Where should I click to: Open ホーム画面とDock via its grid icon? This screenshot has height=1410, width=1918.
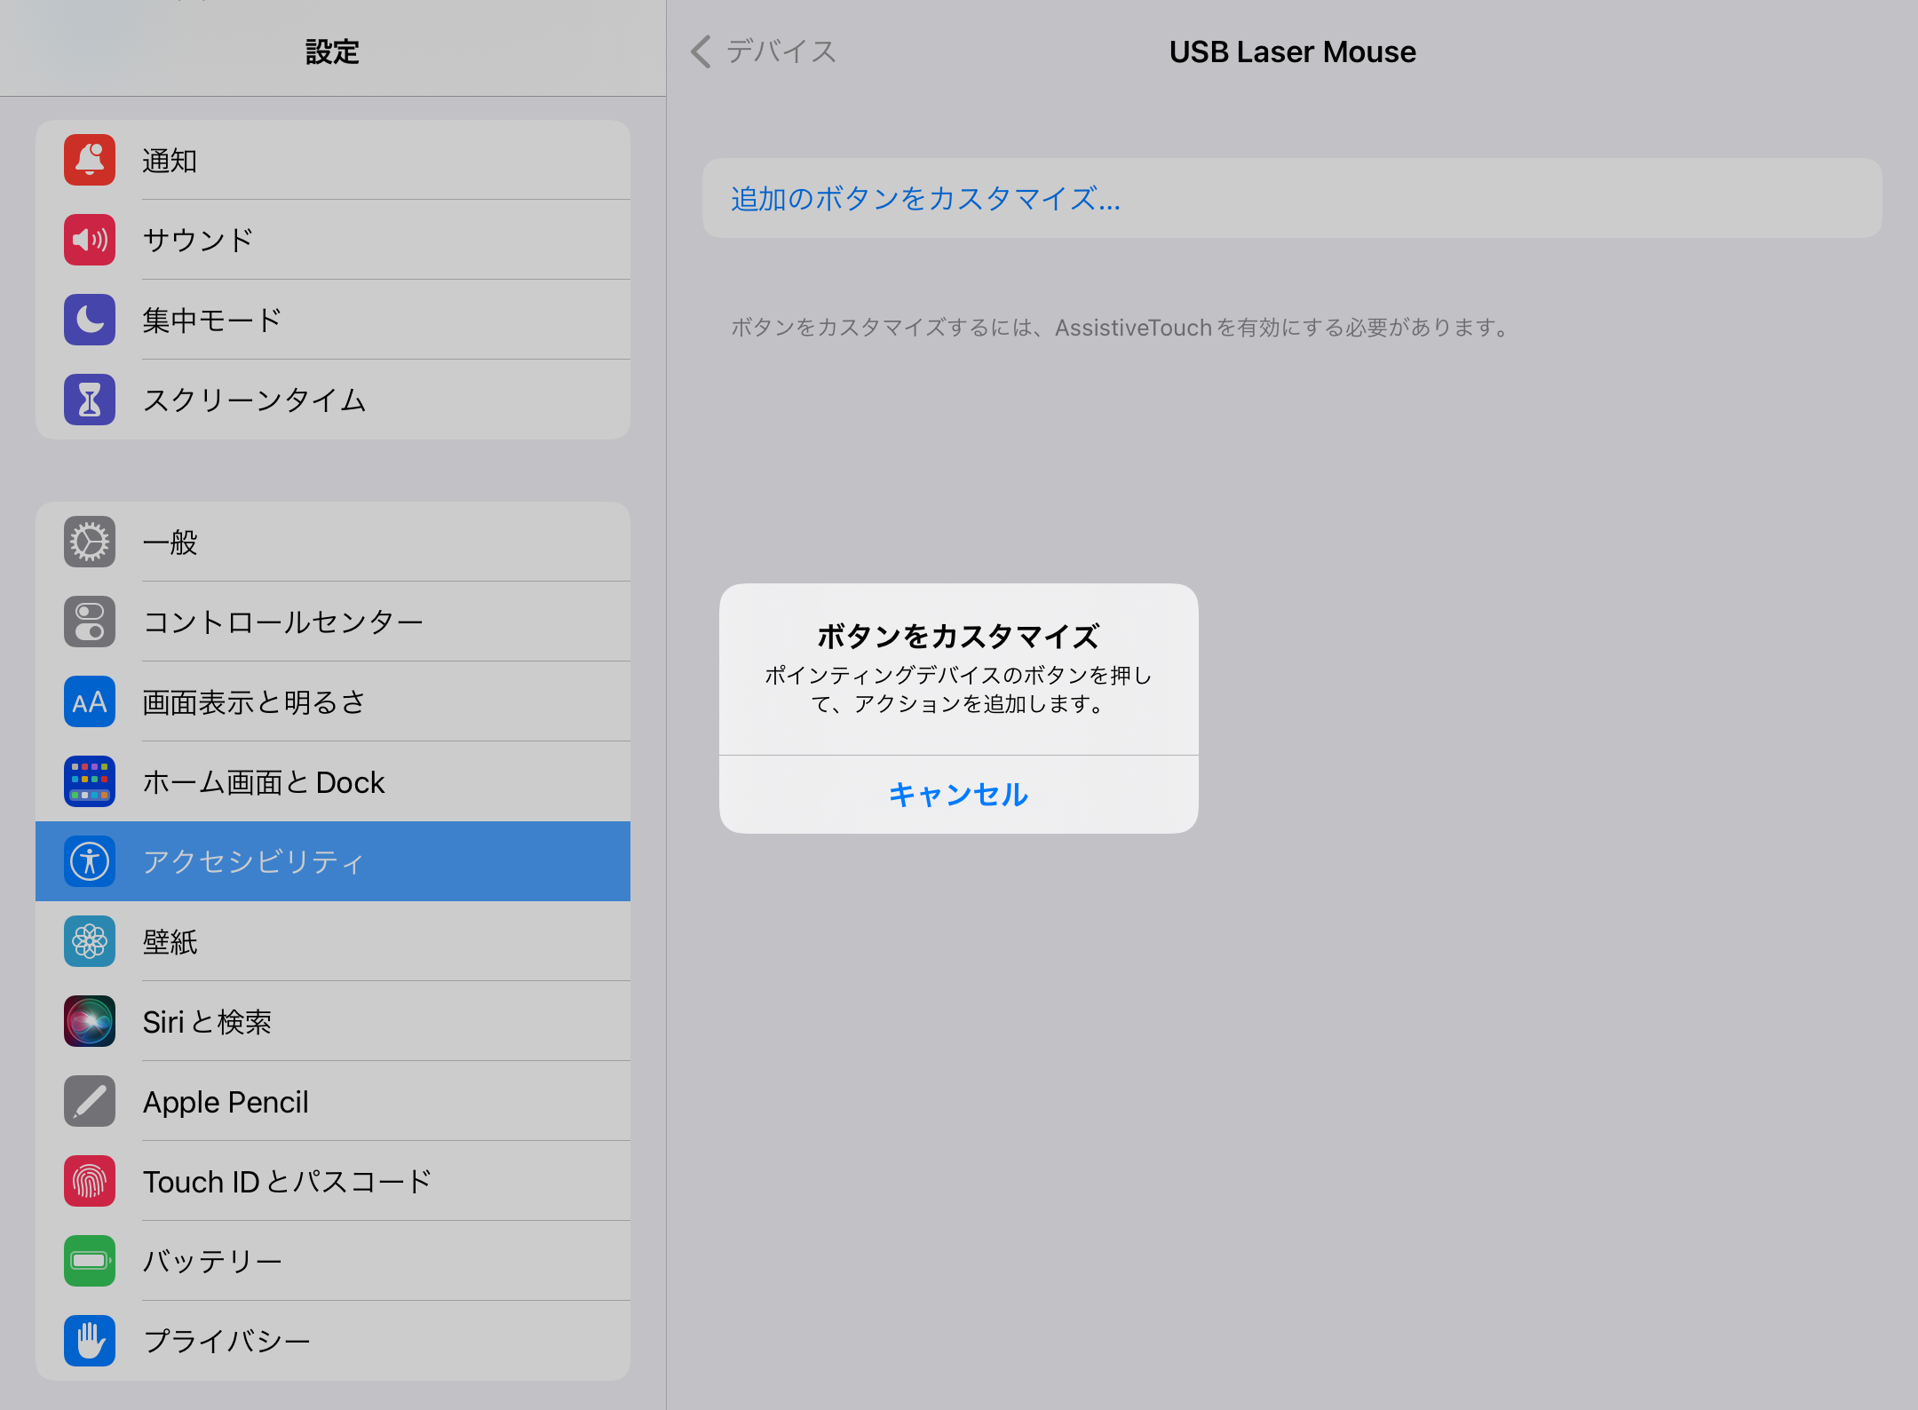89,781
